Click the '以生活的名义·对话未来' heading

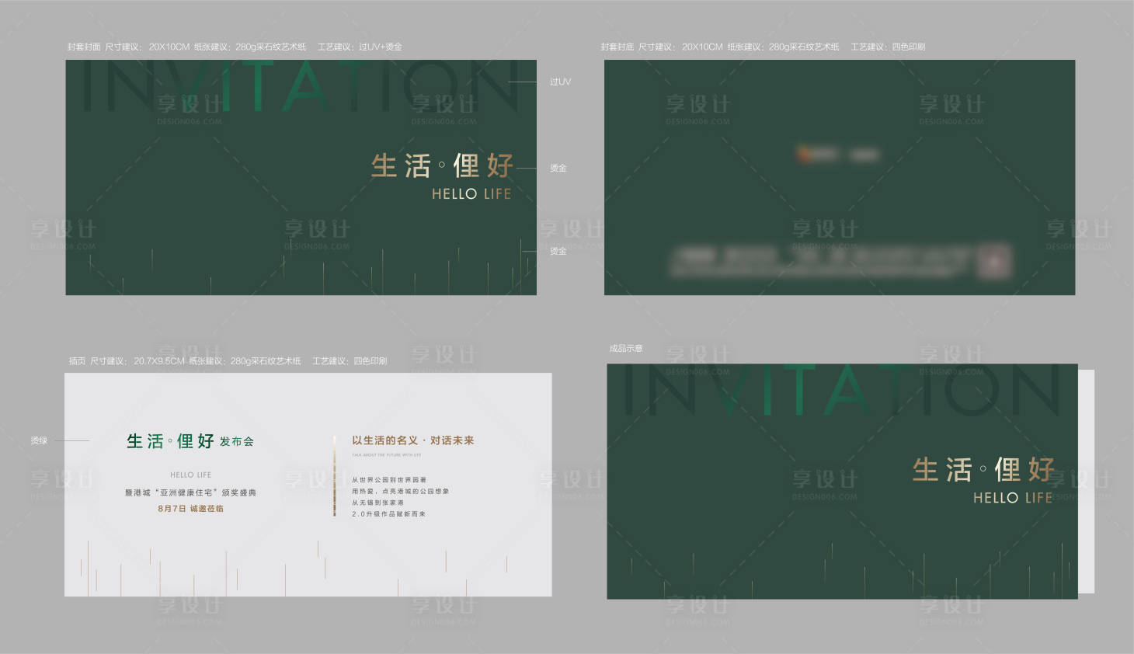tap(412, 440)
